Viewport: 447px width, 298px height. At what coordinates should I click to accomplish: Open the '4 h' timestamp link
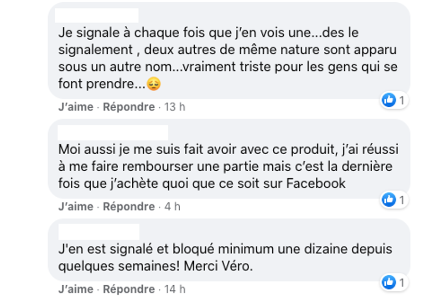point(172,206)
